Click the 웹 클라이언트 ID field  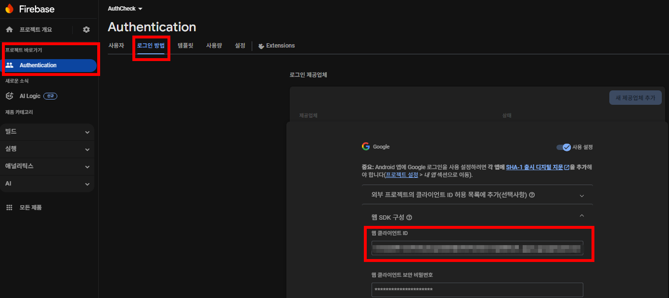pyautogui.click(x=477, y=248)
